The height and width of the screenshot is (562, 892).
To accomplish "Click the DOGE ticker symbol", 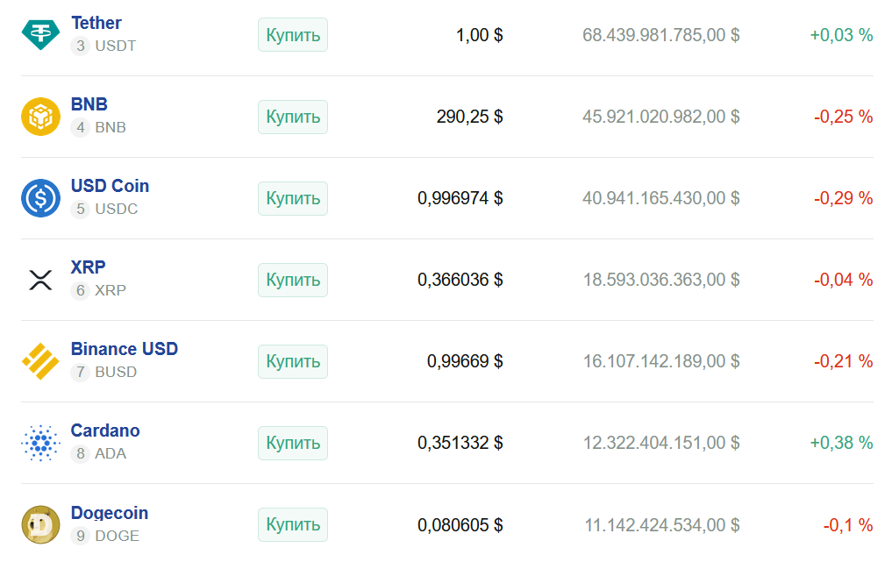I will (x=118, y=536).
